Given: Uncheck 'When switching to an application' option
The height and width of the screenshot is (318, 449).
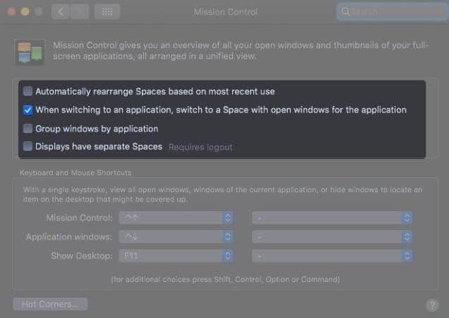Looking at the screenshot, I should [28, 110].
